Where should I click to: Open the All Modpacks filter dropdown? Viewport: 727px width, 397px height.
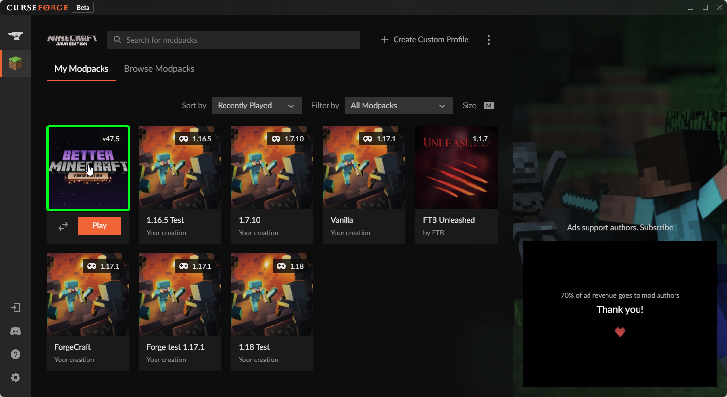click(399, 106)
